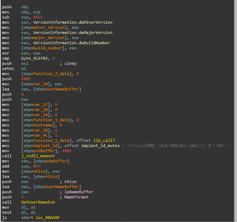Jump to loc_40AA9E label
237x222 pixels.
tap(48, 218)
